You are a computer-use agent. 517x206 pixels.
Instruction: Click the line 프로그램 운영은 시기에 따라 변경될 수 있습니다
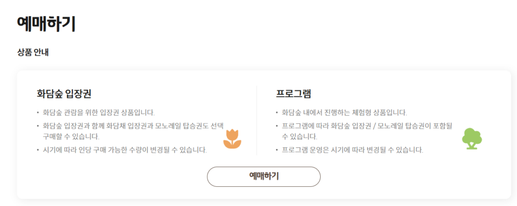coord(352,150)
